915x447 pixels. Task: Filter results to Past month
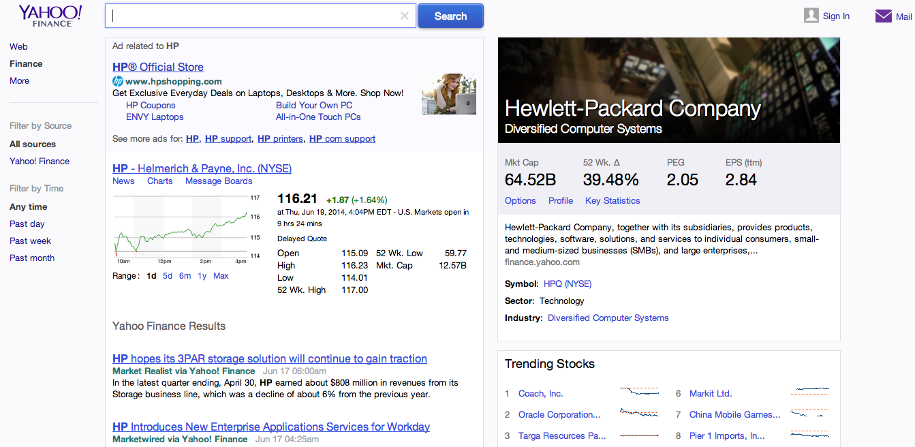32,258
